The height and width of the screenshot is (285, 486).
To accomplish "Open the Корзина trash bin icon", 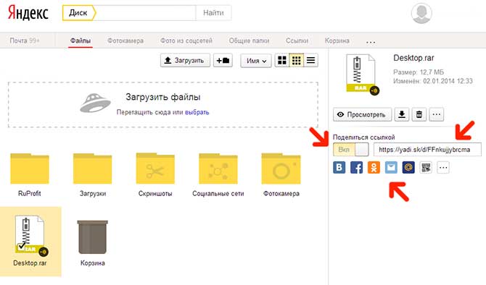I will tap(92, 237).
